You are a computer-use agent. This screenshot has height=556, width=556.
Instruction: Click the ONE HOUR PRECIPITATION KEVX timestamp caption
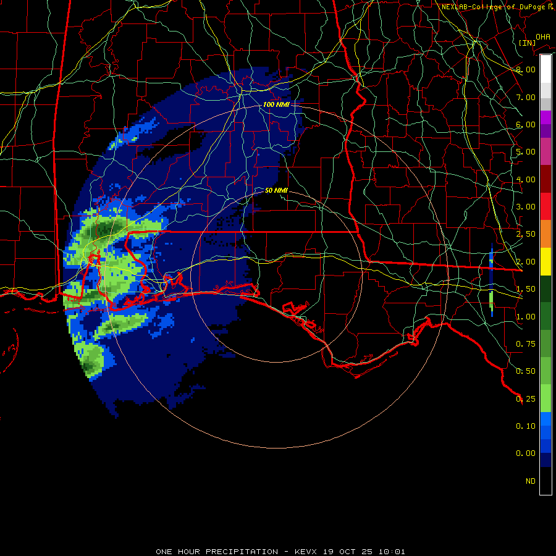280,552
